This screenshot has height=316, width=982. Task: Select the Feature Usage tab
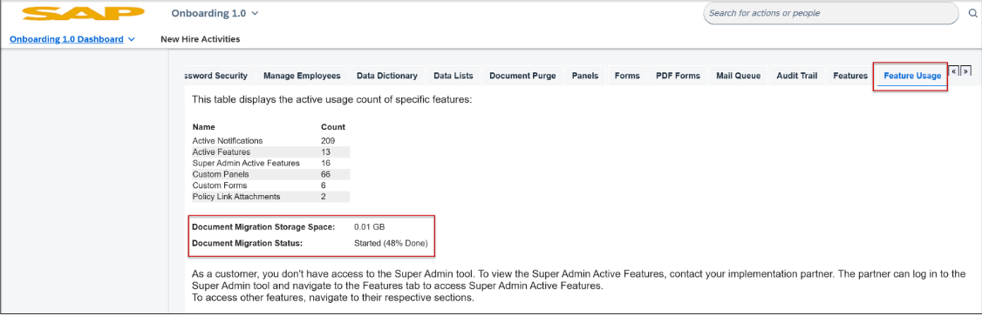(x=912, y=76)
